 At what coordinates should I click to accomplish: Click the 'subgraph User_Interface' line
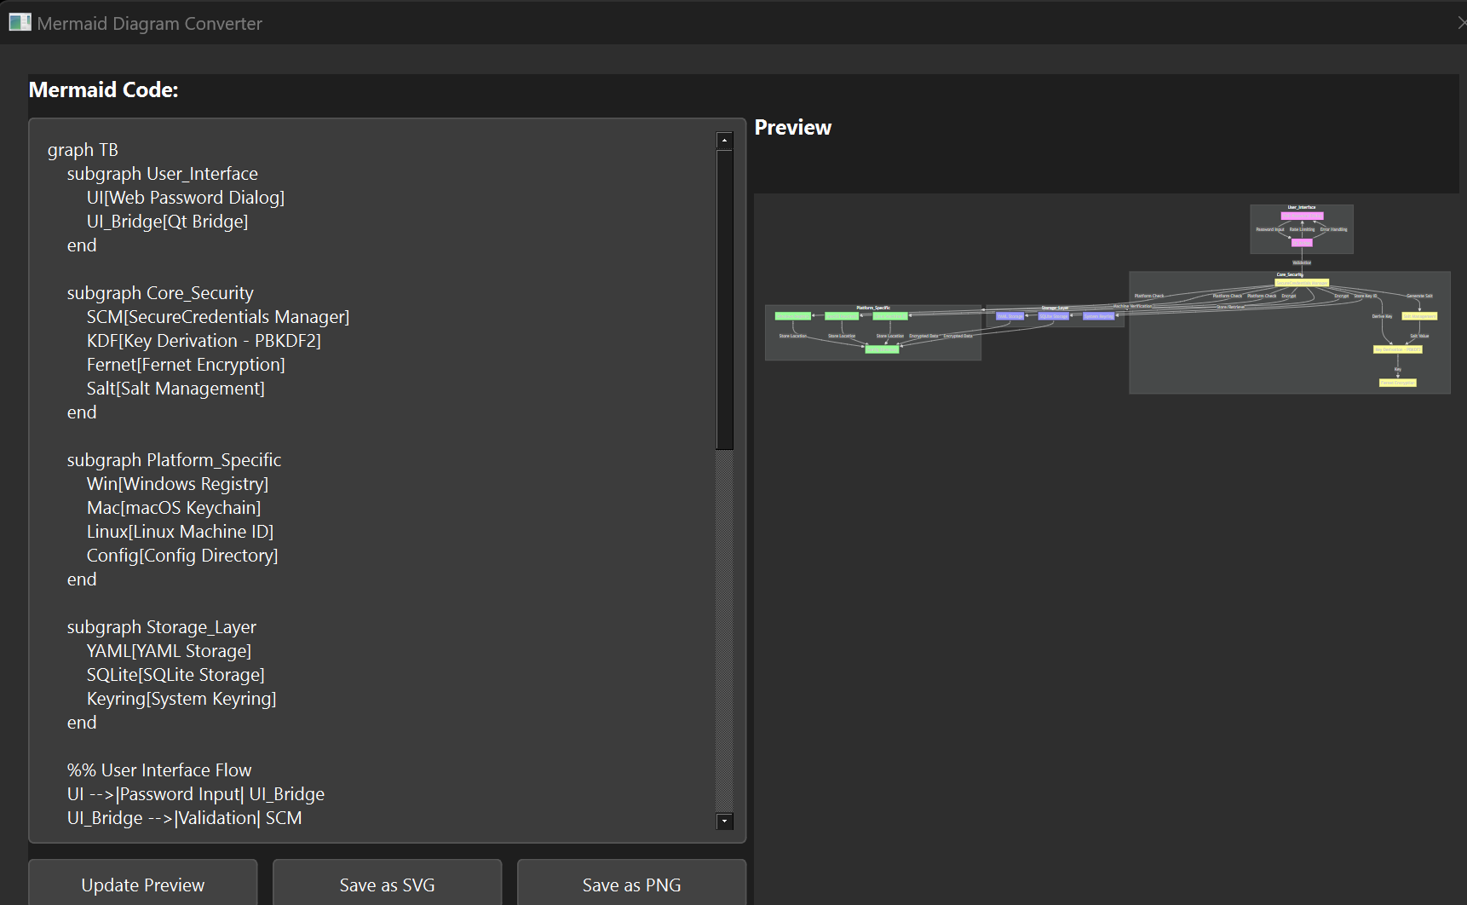162,174
